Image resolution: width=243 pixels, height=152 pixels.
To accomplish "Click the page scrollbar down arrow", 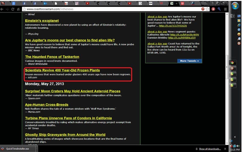I will point(227,143).
